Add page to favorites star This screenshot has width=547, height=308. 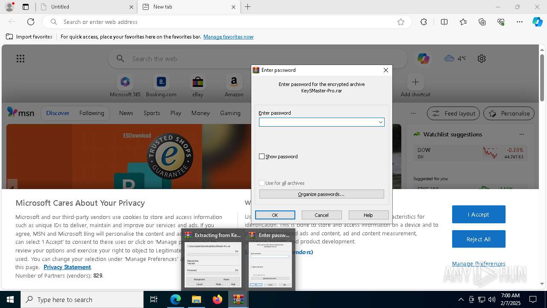401,22
